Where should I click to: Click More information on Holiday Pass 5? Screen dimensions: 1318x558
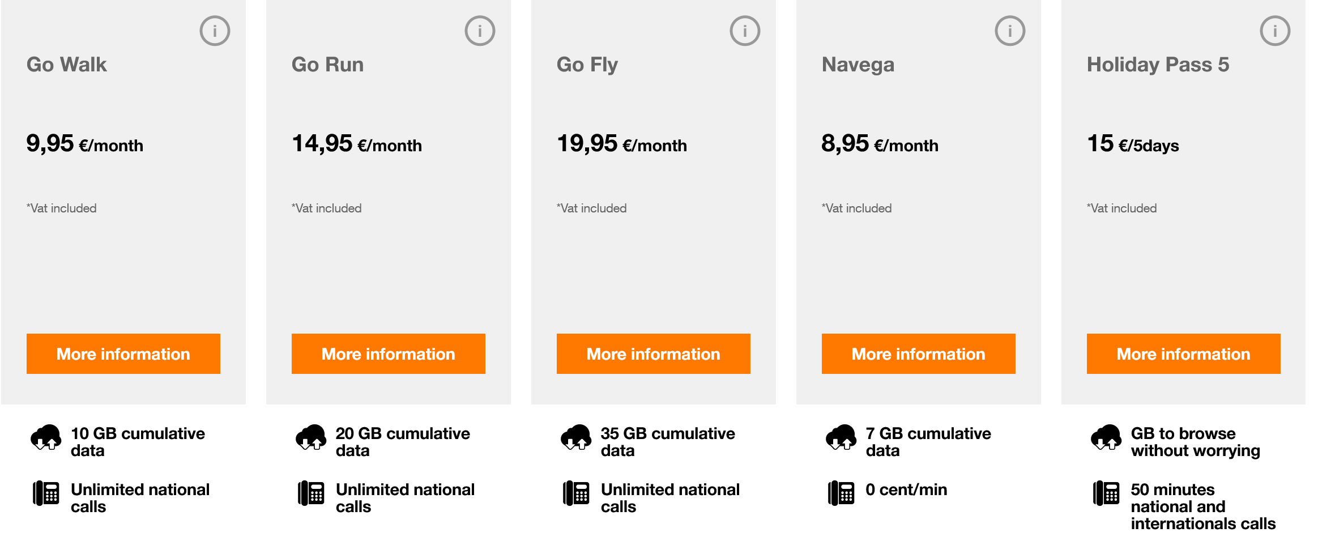[x=1183, y=353]
